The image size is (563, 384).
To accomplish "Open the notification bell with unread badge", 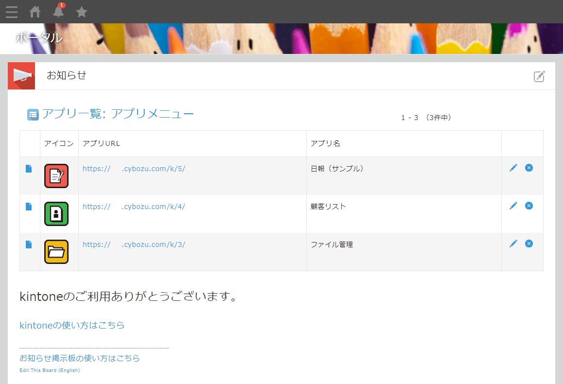I will 58,12.
